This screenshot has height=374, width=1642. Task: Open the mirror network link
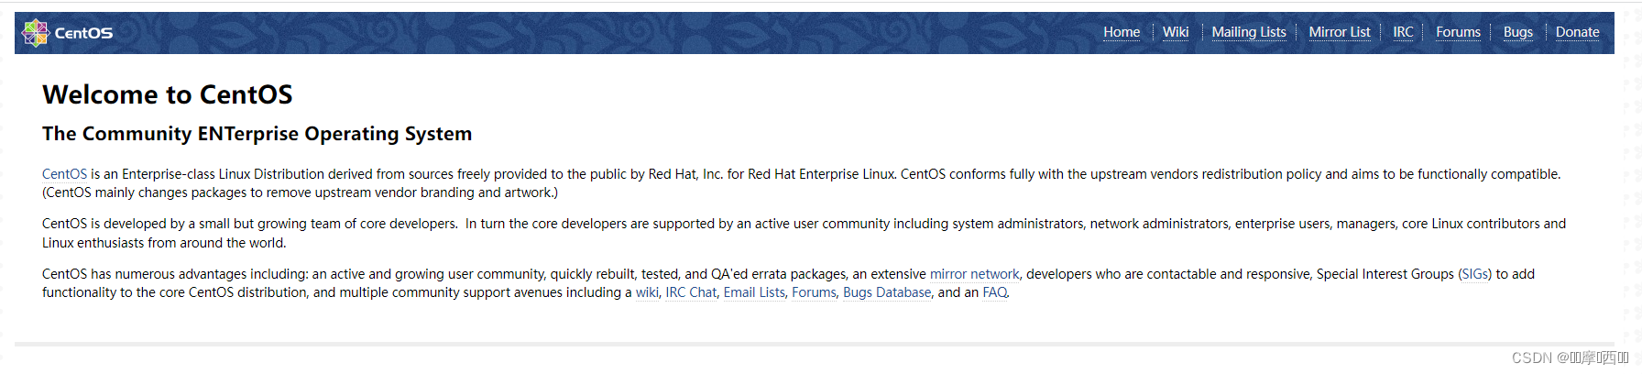click(x=974, y=274)
